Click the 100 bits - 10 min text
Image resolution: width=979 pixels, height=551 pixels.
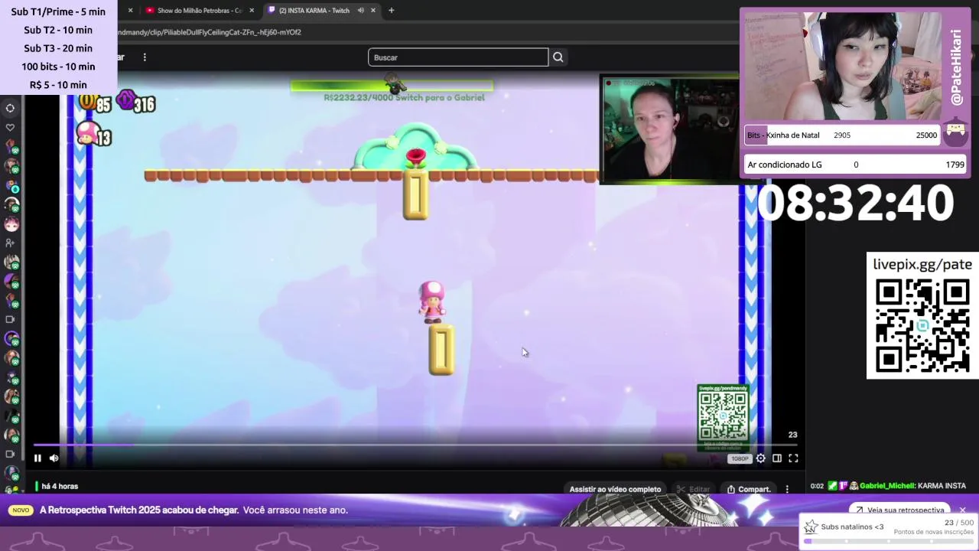click(x=58, y=67)
